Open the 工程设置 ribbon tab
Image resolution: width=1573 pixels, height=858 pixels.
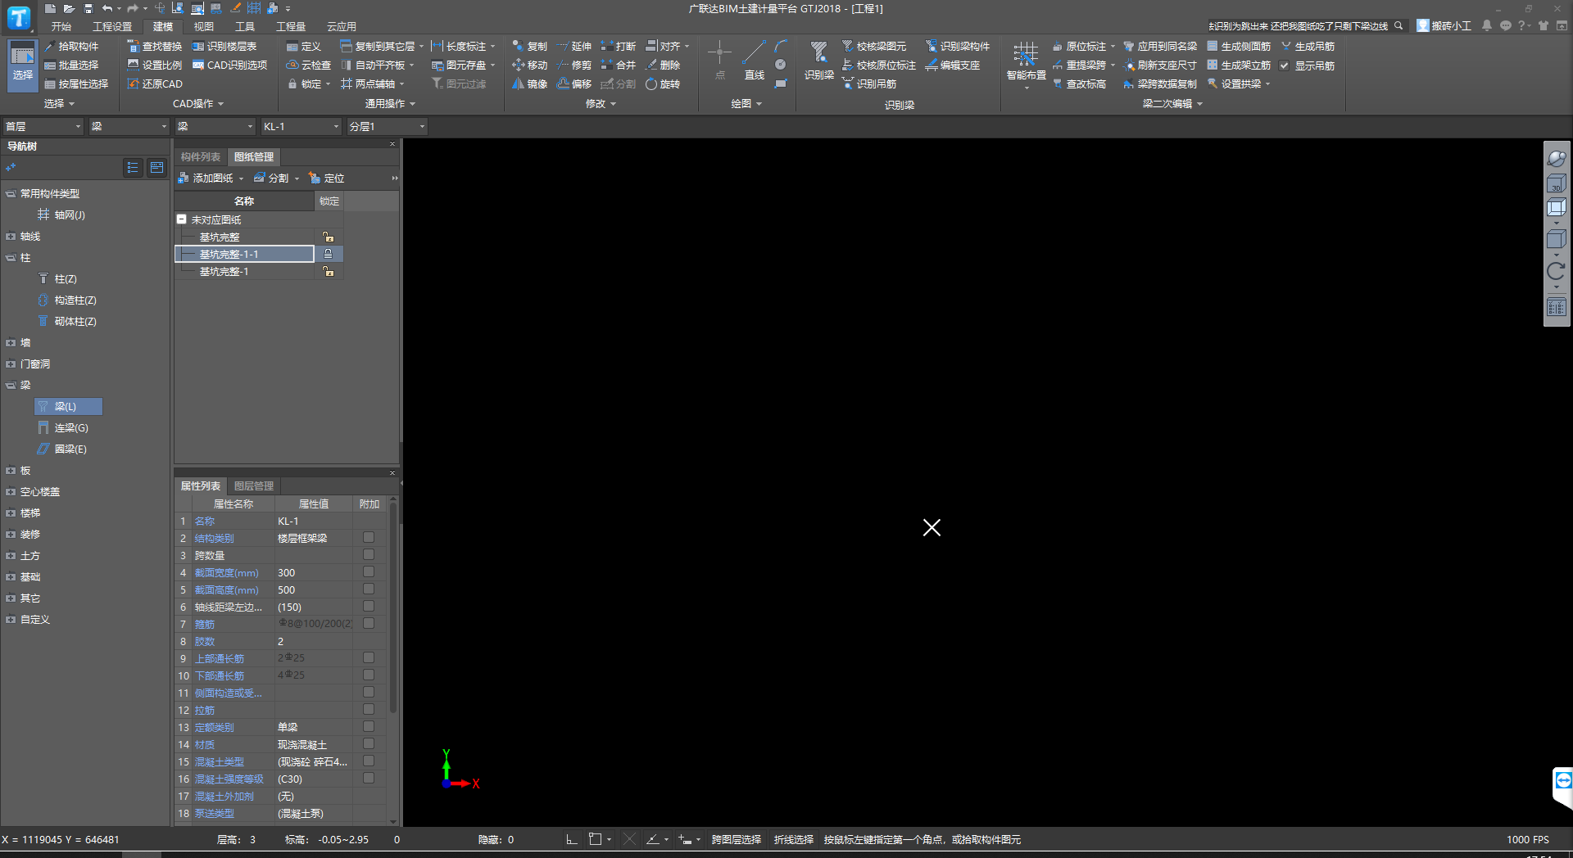pos(112,27)
